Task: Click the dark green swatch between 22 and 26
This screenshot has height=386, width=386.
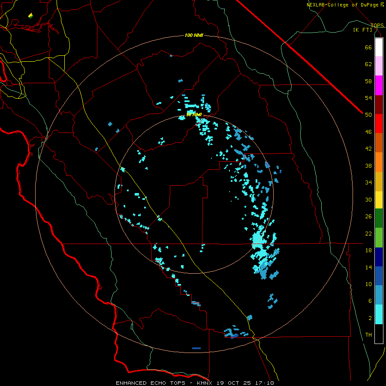Action: click(379, 218)
